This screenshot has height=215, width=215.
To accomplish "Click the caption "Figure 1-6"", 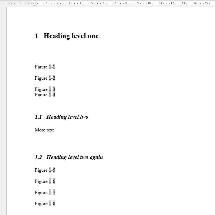I will (45, 181).
